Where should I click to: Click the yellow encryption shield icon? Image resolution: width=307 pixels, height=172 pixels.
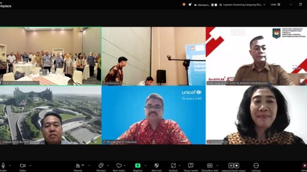tap(184, 5)
